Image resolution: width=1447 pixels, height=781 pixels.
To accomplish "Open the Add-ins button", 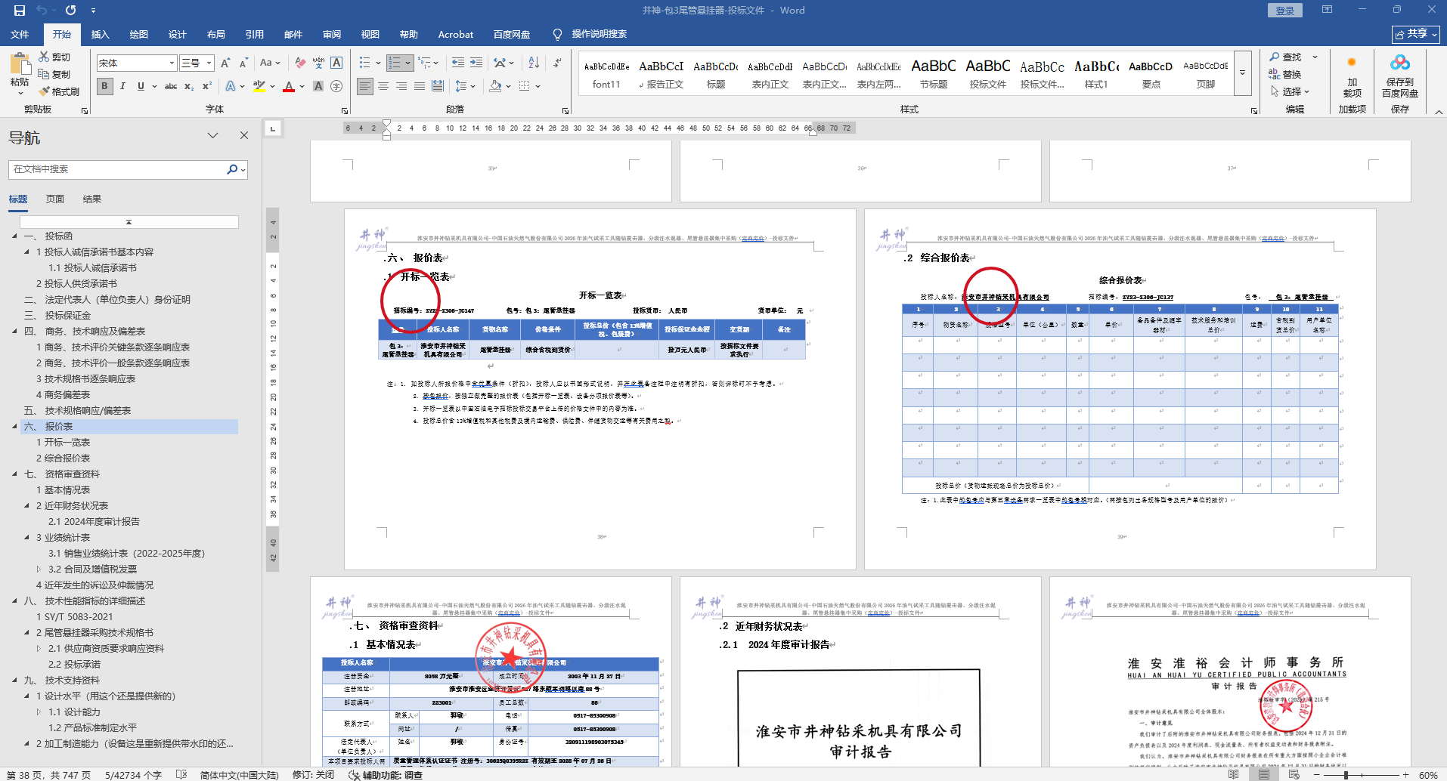I will [1352, 77].
